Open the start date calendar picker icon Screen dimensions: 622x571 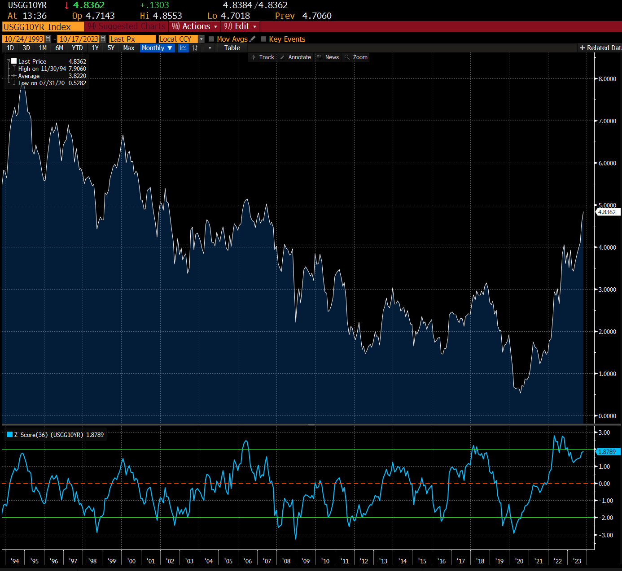point(48,39)
